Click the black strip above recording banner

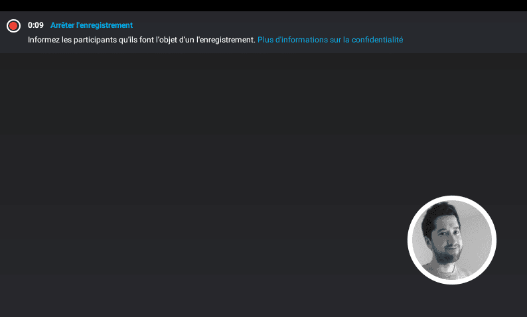point(263,5)
